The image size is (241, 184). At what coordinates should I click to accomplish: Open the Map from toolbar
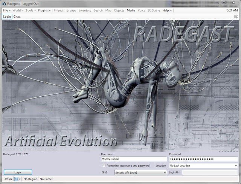tap(108, 10)
